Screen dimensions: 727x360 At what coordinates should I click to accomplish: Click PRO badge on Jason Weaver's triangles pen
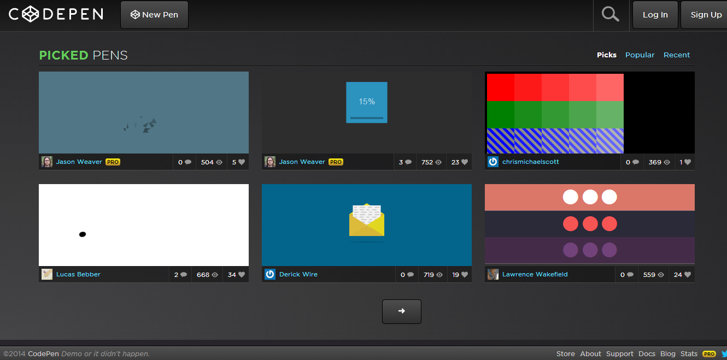[x=113, y=162]
